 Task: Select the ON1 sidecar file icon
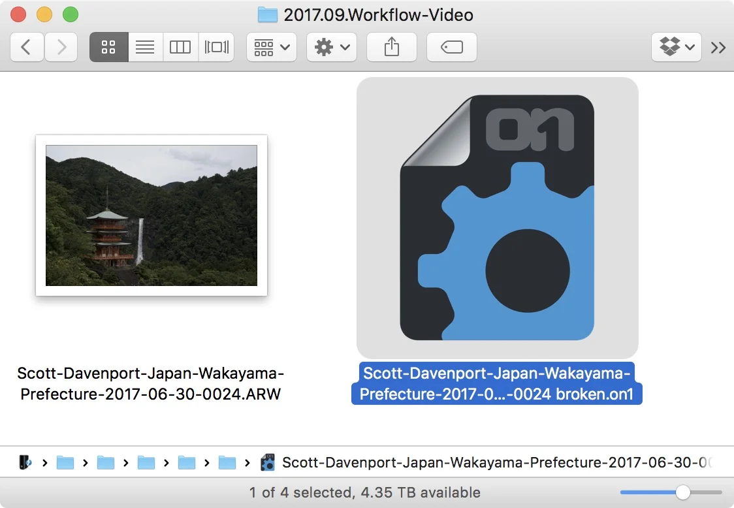(497, 217)
